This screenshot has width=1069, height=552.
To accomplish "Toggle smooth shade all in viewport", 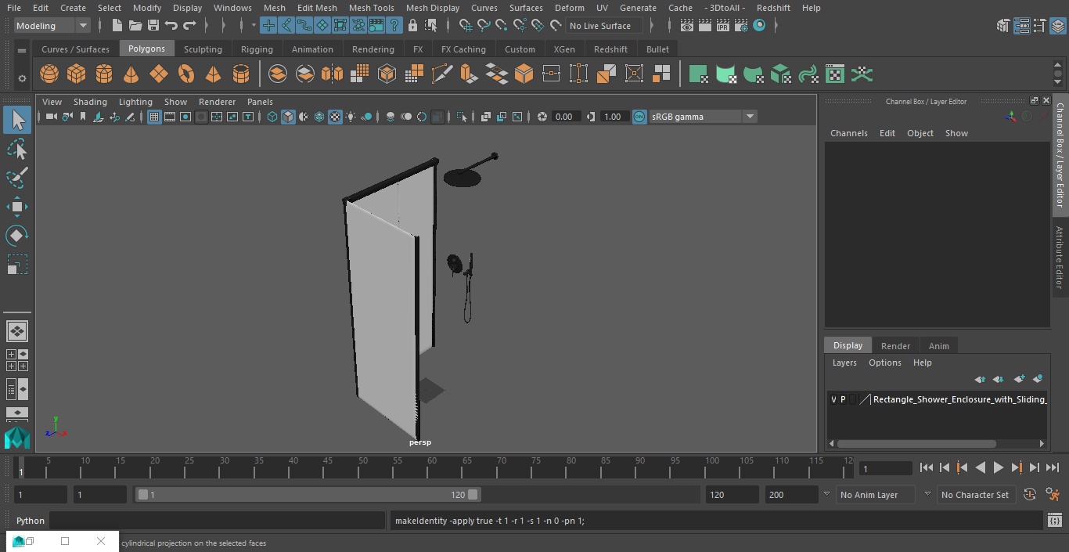I will [288, 117].
